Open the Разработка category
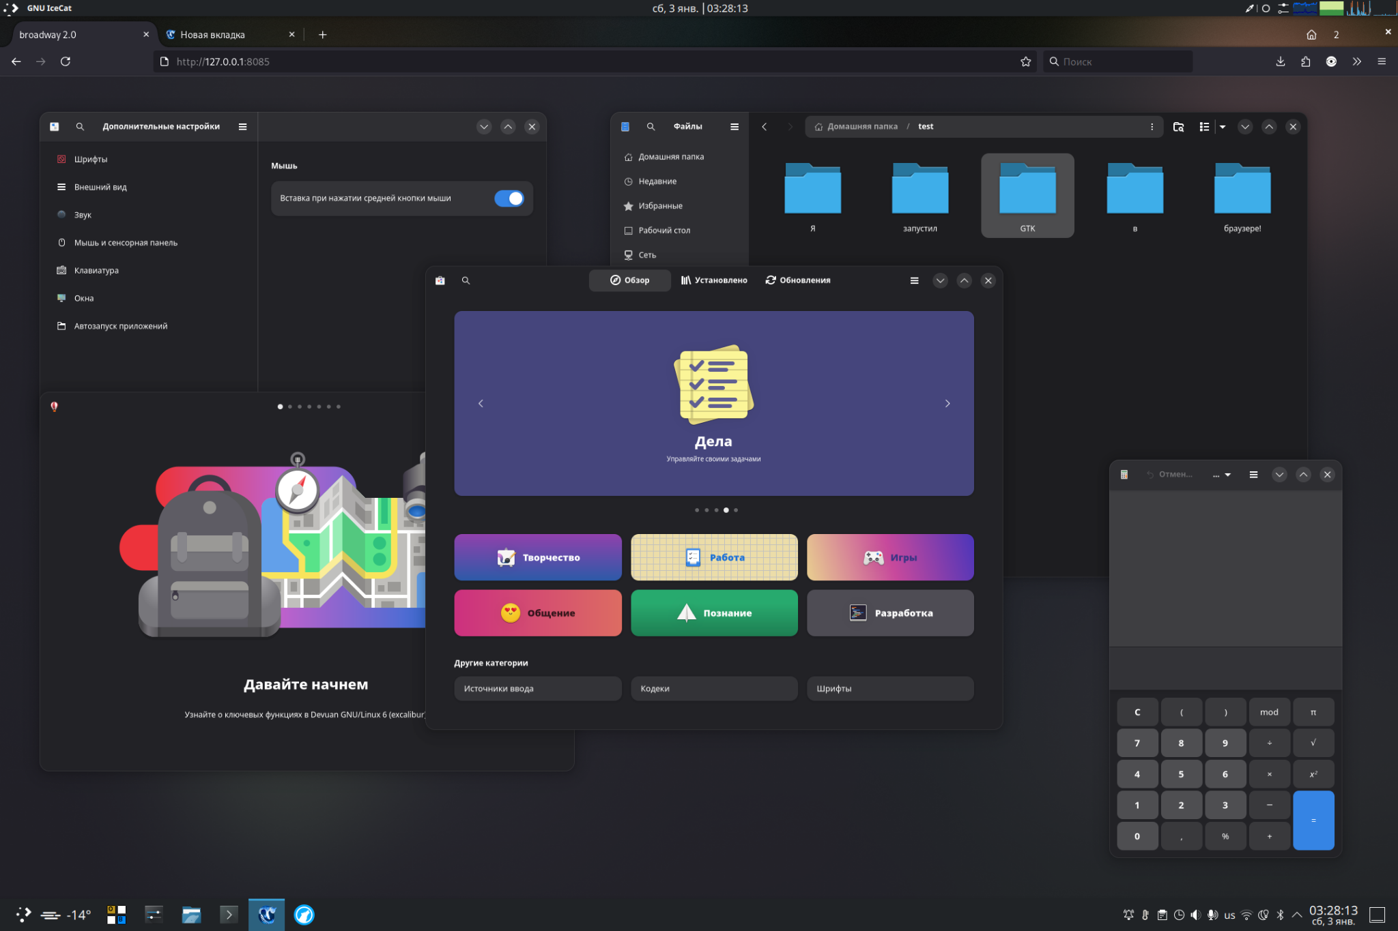Screen dimensions: 1398x931 pyautogui.click(x=890, y=613)
